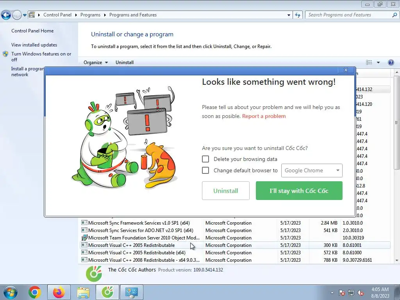Click the Control Panel icon in address bar
The width and height of the screenshot is (400, 300).
click(32, 15)
